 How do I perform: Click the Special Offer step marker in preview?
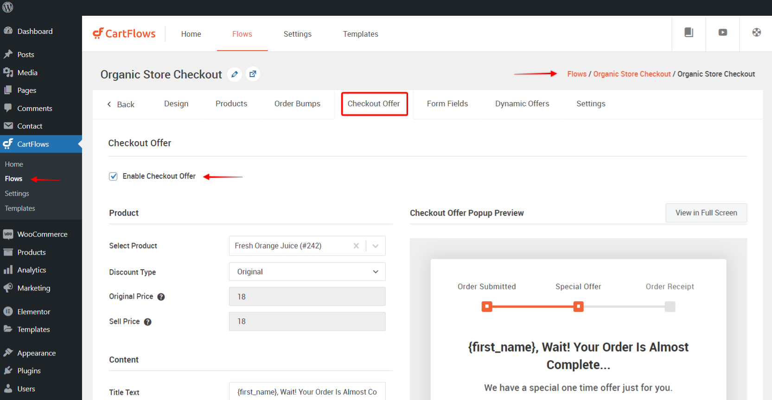pyautogui.click(x=578, y=307)
